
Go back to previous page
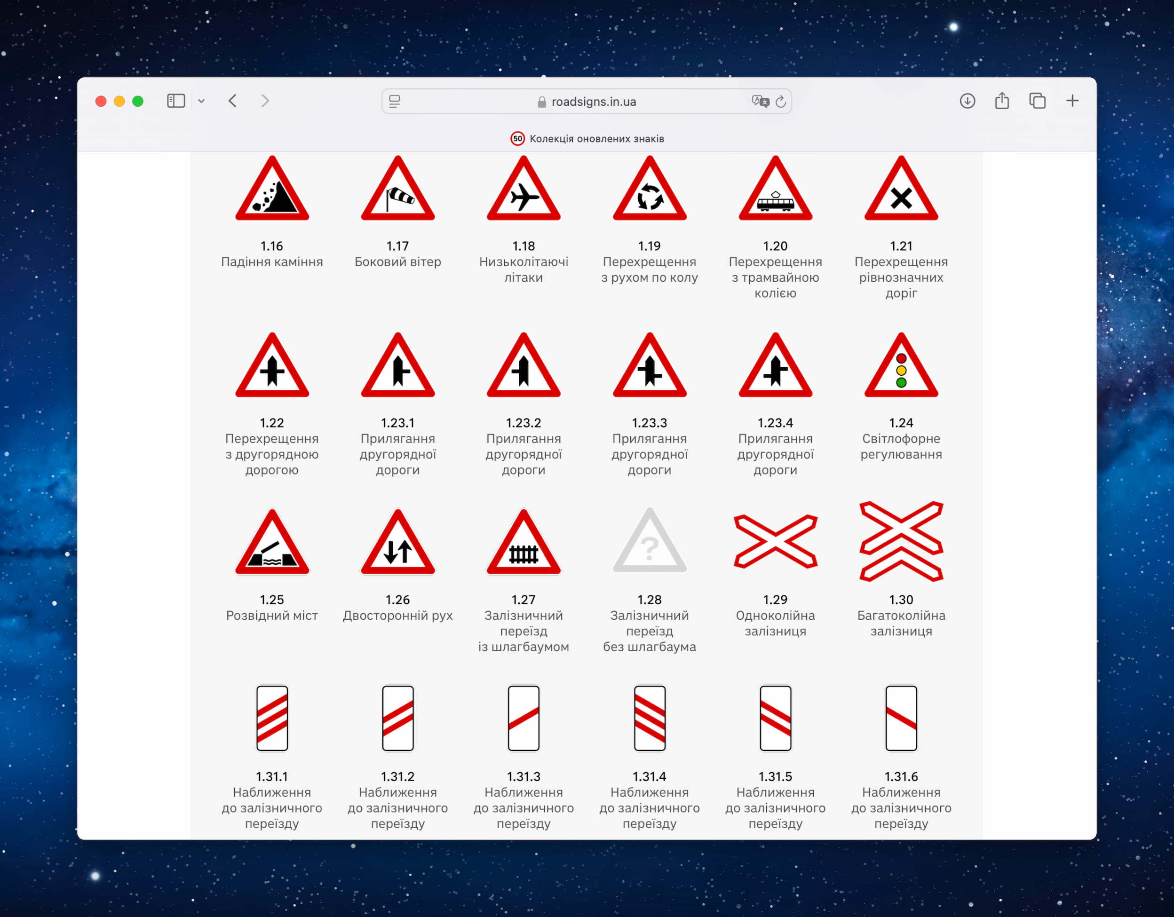233,101
